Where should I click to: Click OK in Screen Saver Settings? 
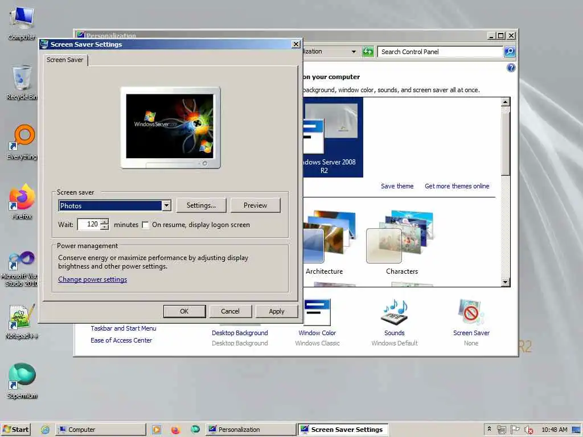pyautogui.click(x=184, y=311)
